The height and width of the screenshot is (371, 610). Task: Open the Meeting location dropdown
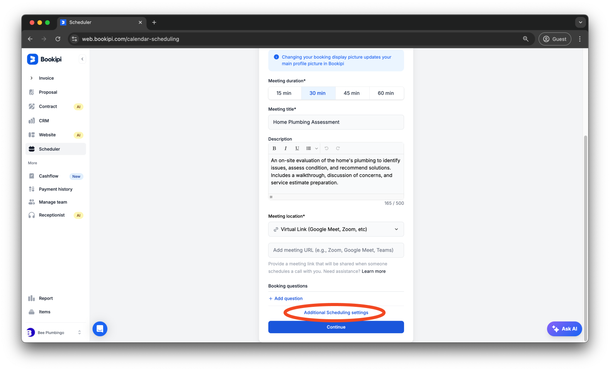click(336, 229)
